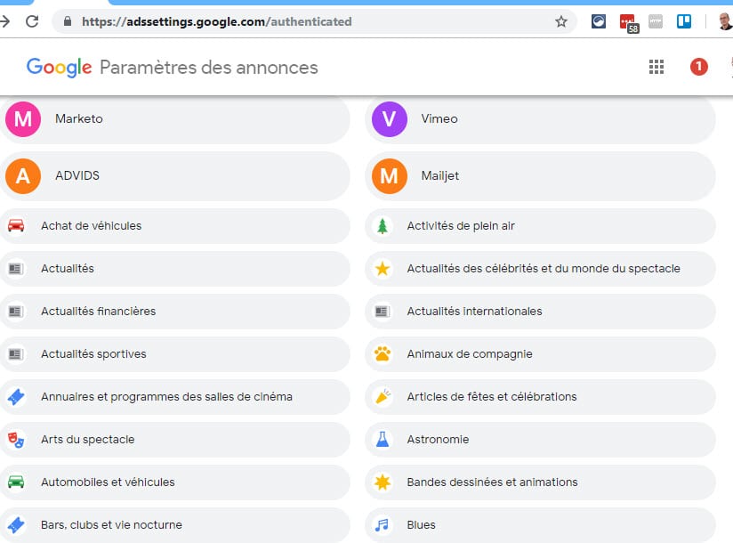Screen dimensions: 733x543
Task: Select the Actualités financières label
Action: click(x=98, y=311)
